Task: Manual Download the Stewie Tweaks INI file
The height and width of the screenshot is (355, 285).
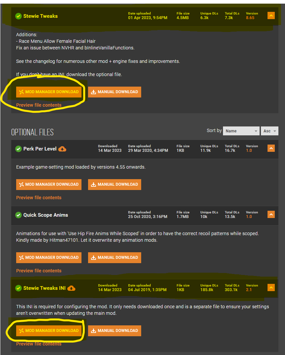Action: [114, 331]
